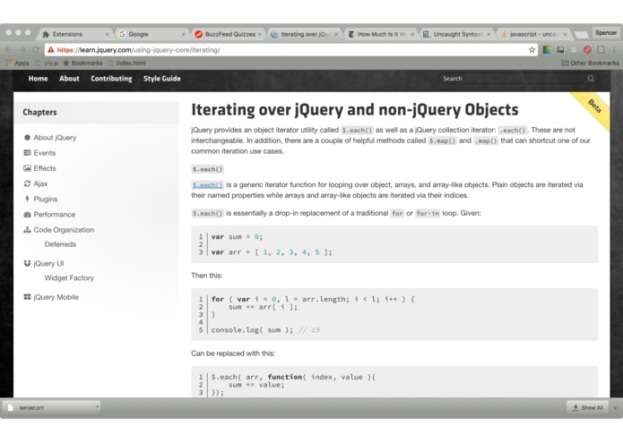
Task: Open the Contributing nav link
Action: coord(111,79)
